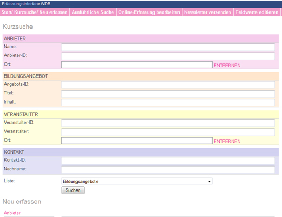Select the Ort field under ANBIETER
This screenshot has height=217, width=282.
coord(137,65)
